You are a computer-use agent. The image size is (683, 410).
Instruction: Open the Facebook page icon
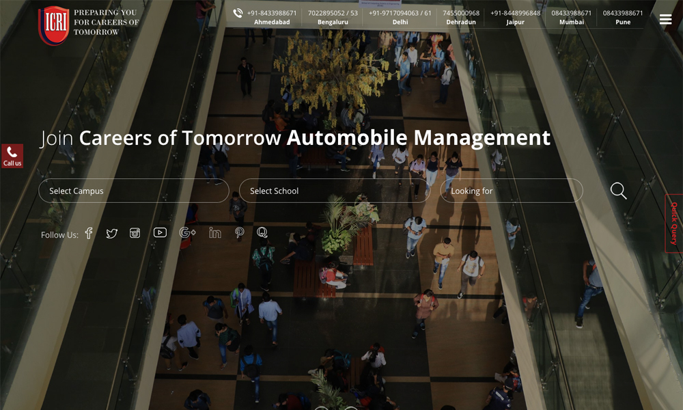tap(89, 234)
